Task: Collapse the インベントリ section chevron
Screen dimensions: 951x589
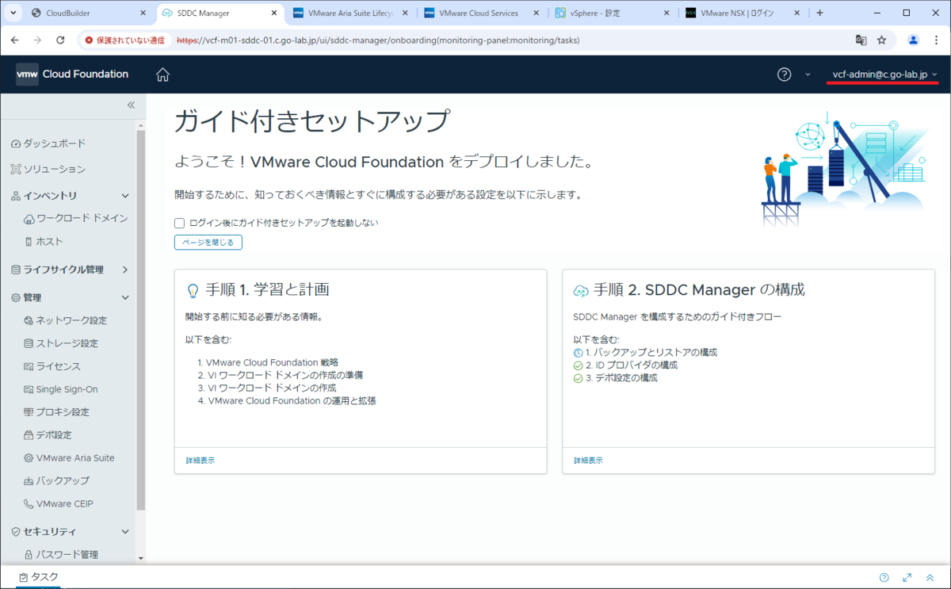Action: point(124,196)
